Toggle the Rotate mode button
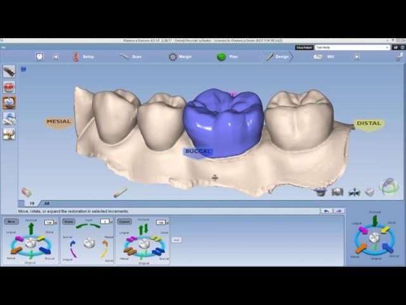The image size is (406, 305). (x=68, y=222)
